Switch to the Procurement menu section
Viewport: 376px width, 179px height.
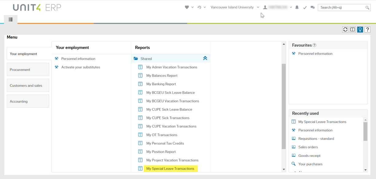[20, 69]
